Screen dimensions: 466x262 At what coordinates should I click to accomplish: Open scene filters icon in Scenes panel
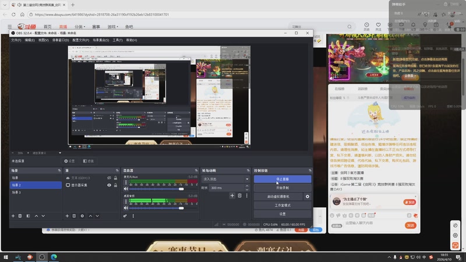28,216
